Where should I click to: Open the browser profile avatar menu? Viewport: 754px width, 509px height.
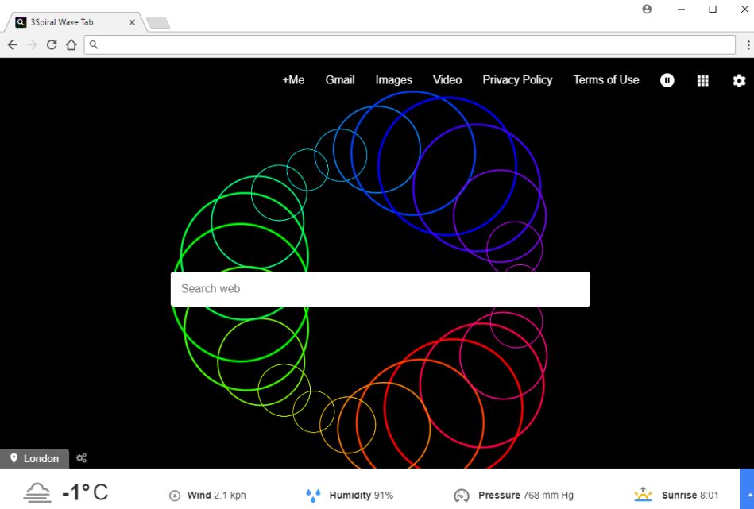(647, 9)
